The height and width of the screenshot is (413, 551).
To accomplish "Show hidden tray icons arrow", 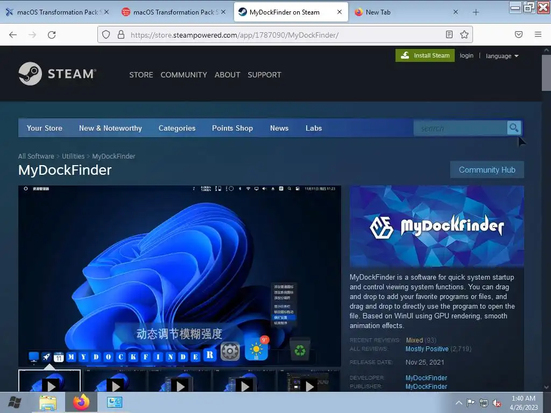I will point(459,403).
